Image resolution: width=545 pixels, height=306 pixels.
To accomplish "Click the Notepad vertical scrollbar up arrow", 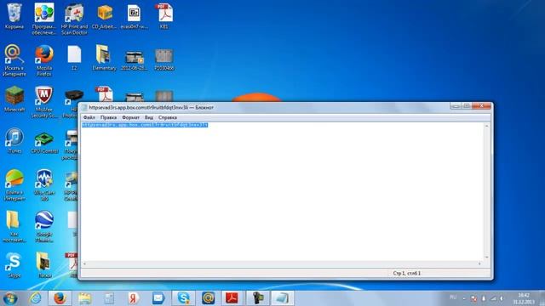I will coord(486,127).
